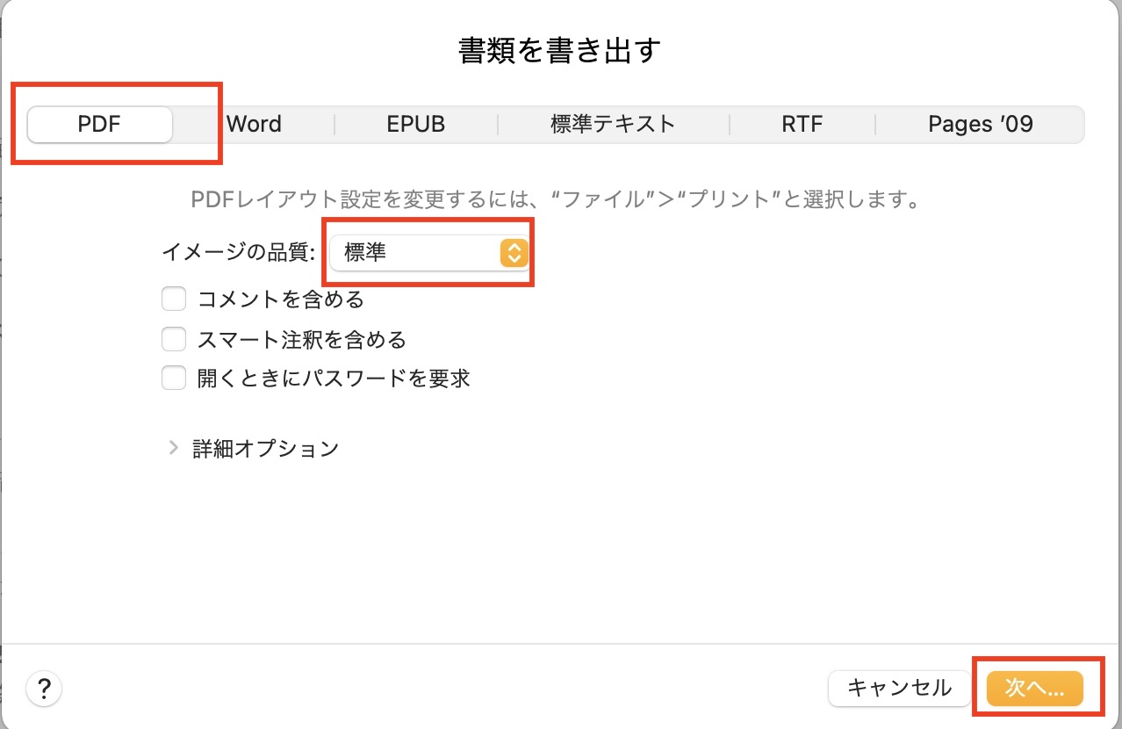Expand 詳細オプション disclosure triangle
Screen dimensions: 1122x729
point(172,448)
